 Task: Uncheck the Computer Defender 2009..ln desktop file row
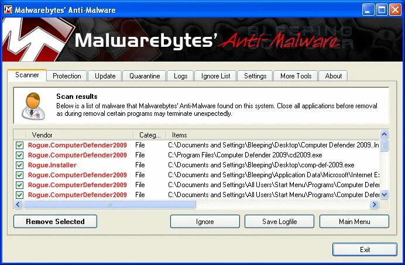[x=19, y=145]
